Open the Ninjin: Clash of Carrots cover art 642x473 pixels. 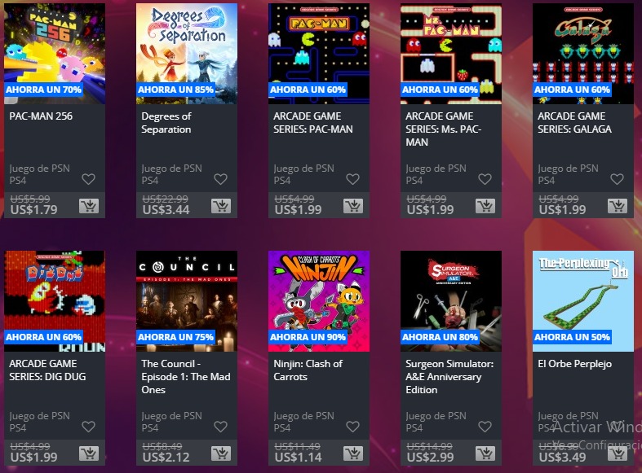pyautogui.click(x=319, y=301)
